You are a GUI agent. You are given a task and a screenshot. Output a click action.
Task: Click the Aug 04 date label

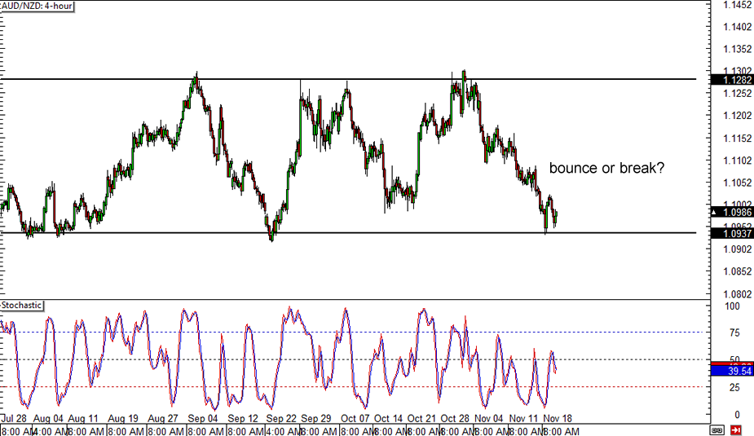point(48,418)
